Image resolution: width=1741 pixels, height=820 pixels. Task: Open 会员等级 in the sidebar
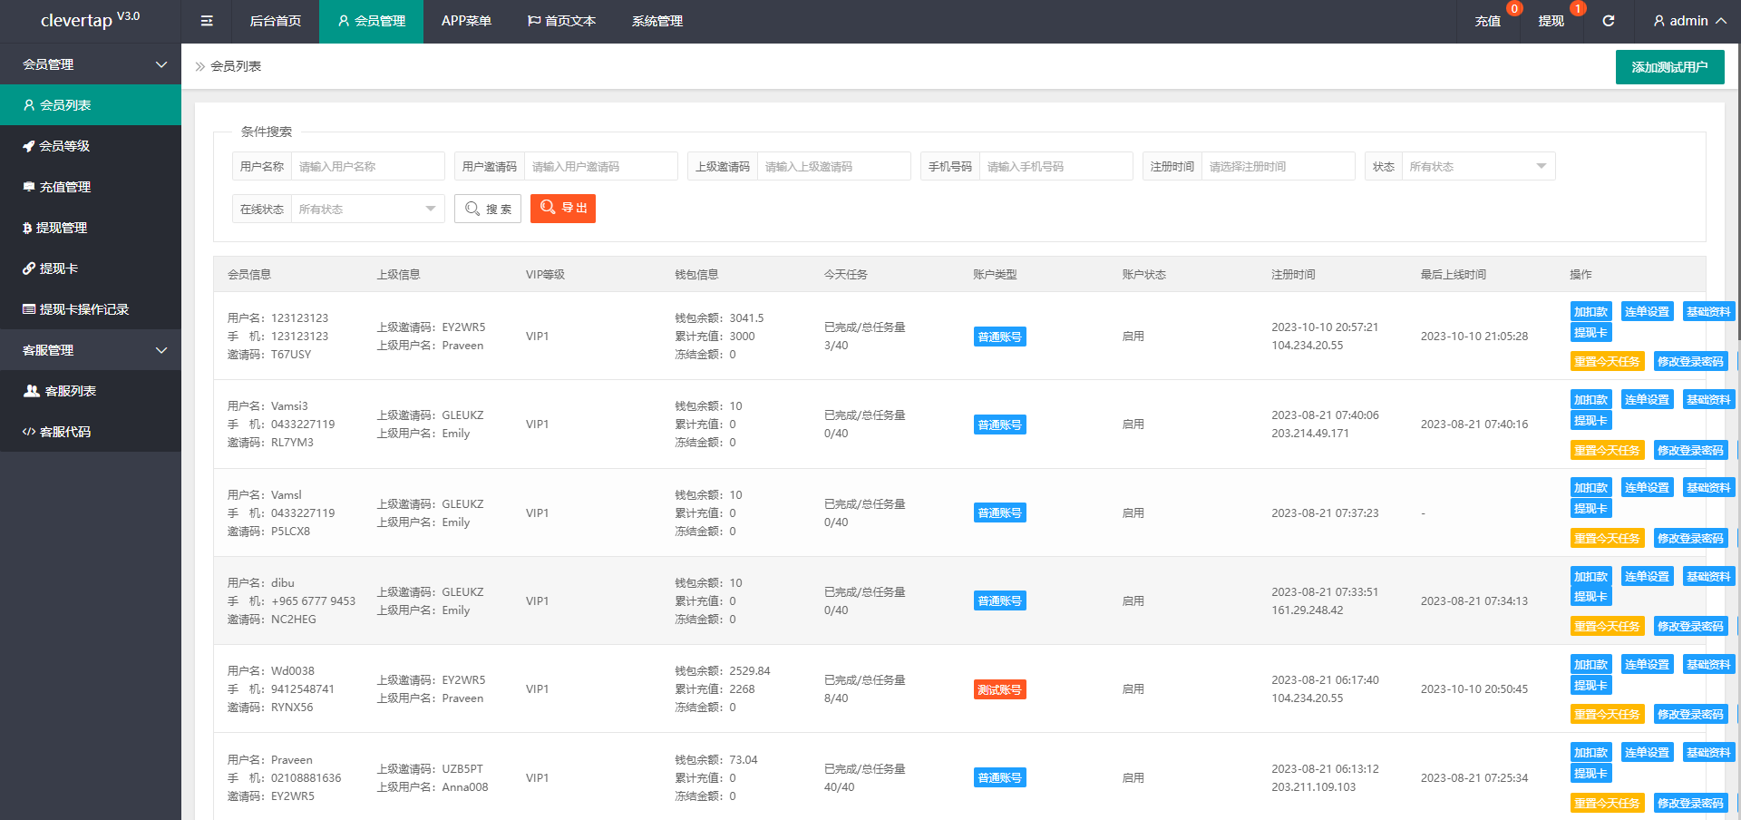click(64, 146)
